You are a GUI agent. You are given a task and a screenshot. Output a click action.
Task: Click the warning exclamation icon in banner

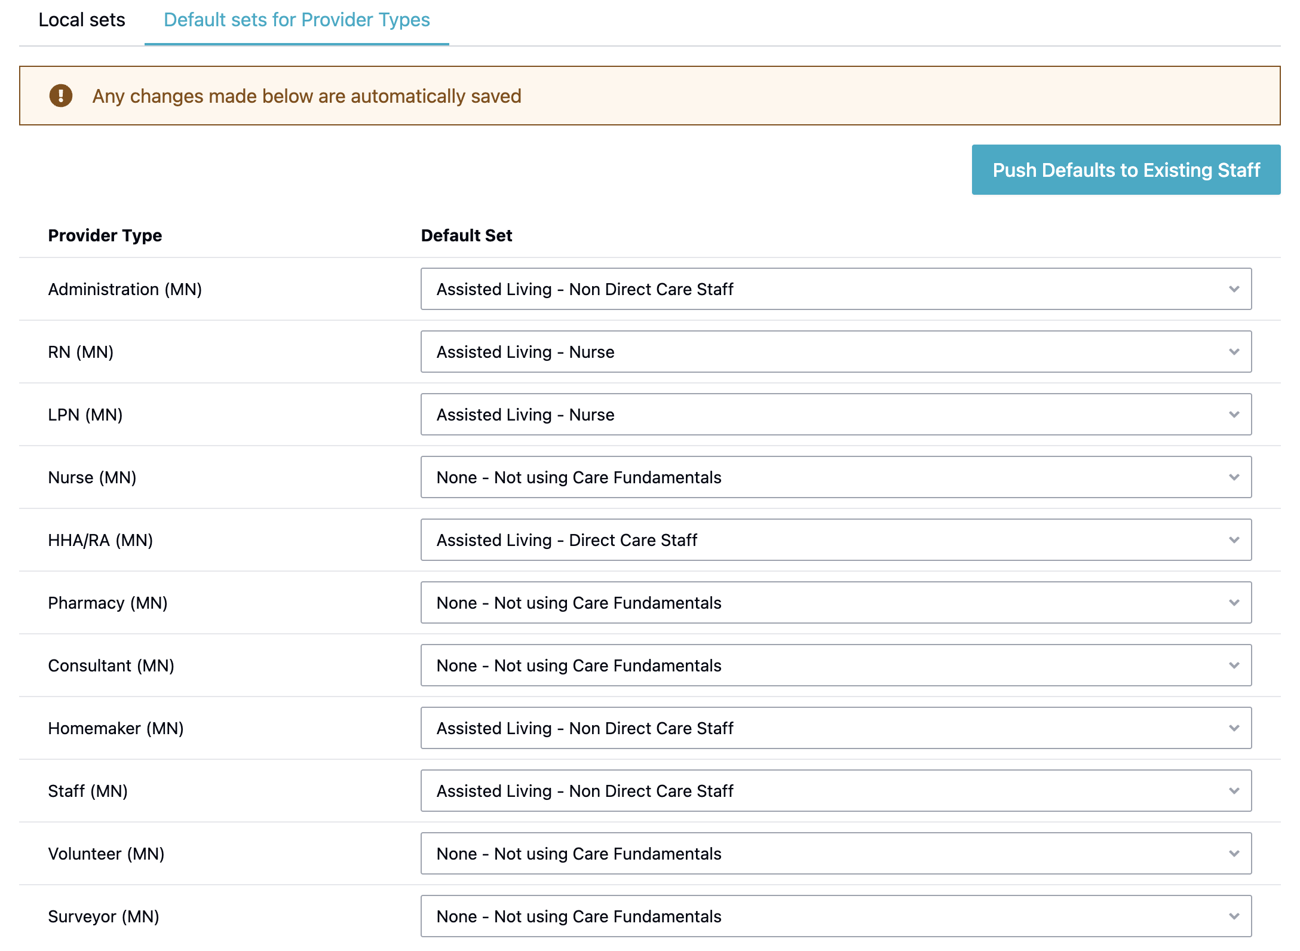[60, 96]
